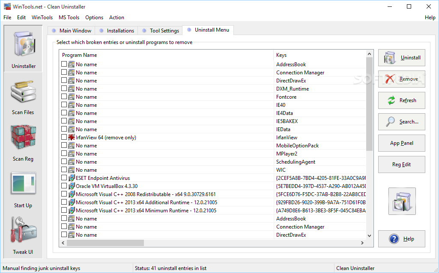Image resolution: width=439 pixels, height=273 pixels.
Task: Click the Remove button
Action: pos(401,79)
